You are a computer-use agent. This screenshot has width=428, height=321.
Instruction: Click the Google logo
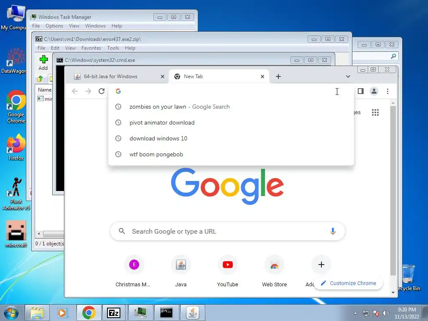(x=227, y=186)
